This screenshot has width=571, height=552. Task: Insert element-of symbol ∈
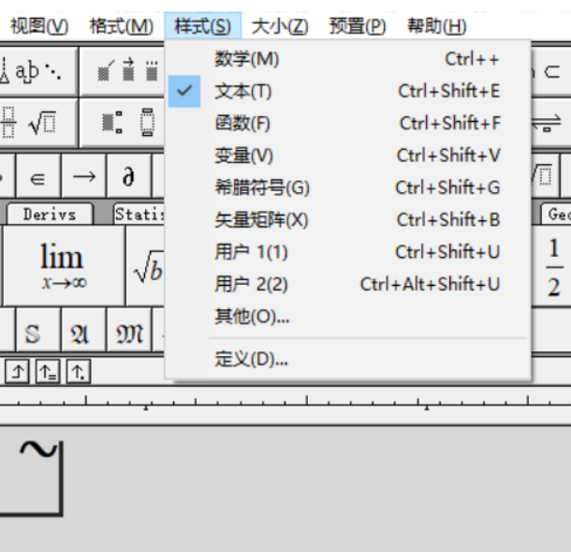pos(38,176)
